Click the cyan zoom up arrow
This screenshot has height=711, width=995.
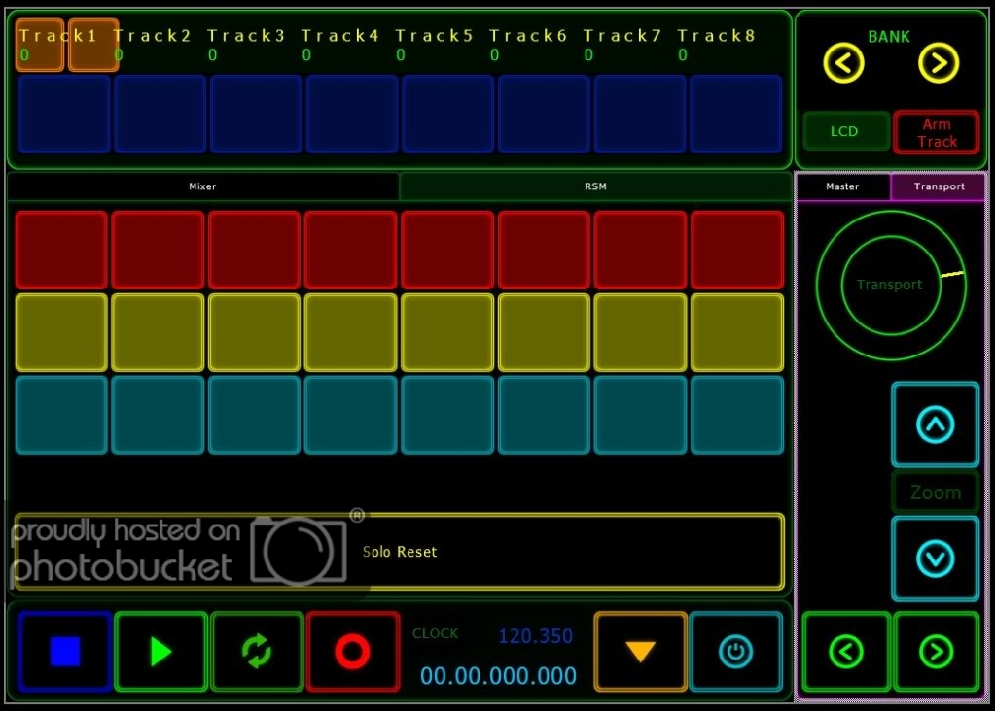pyautogui.click(x=935, y=424)
